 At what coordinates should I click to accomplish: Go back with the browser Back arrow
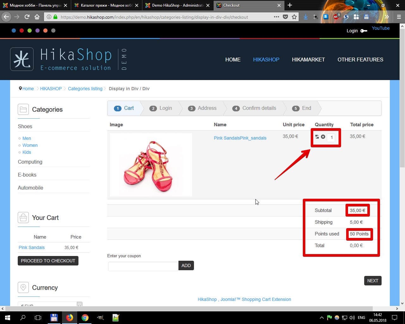(x=6, y=17)
